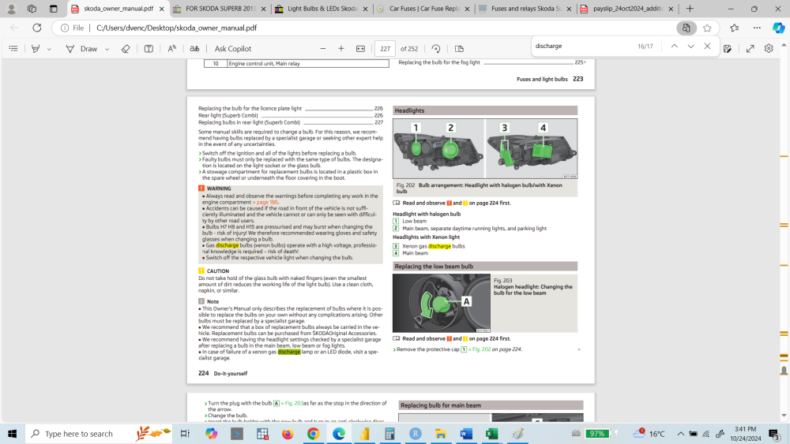Click the '» Fig. 203' link
Screen dimensions: 790x444
pyautogui.click(x=292, y=403)
